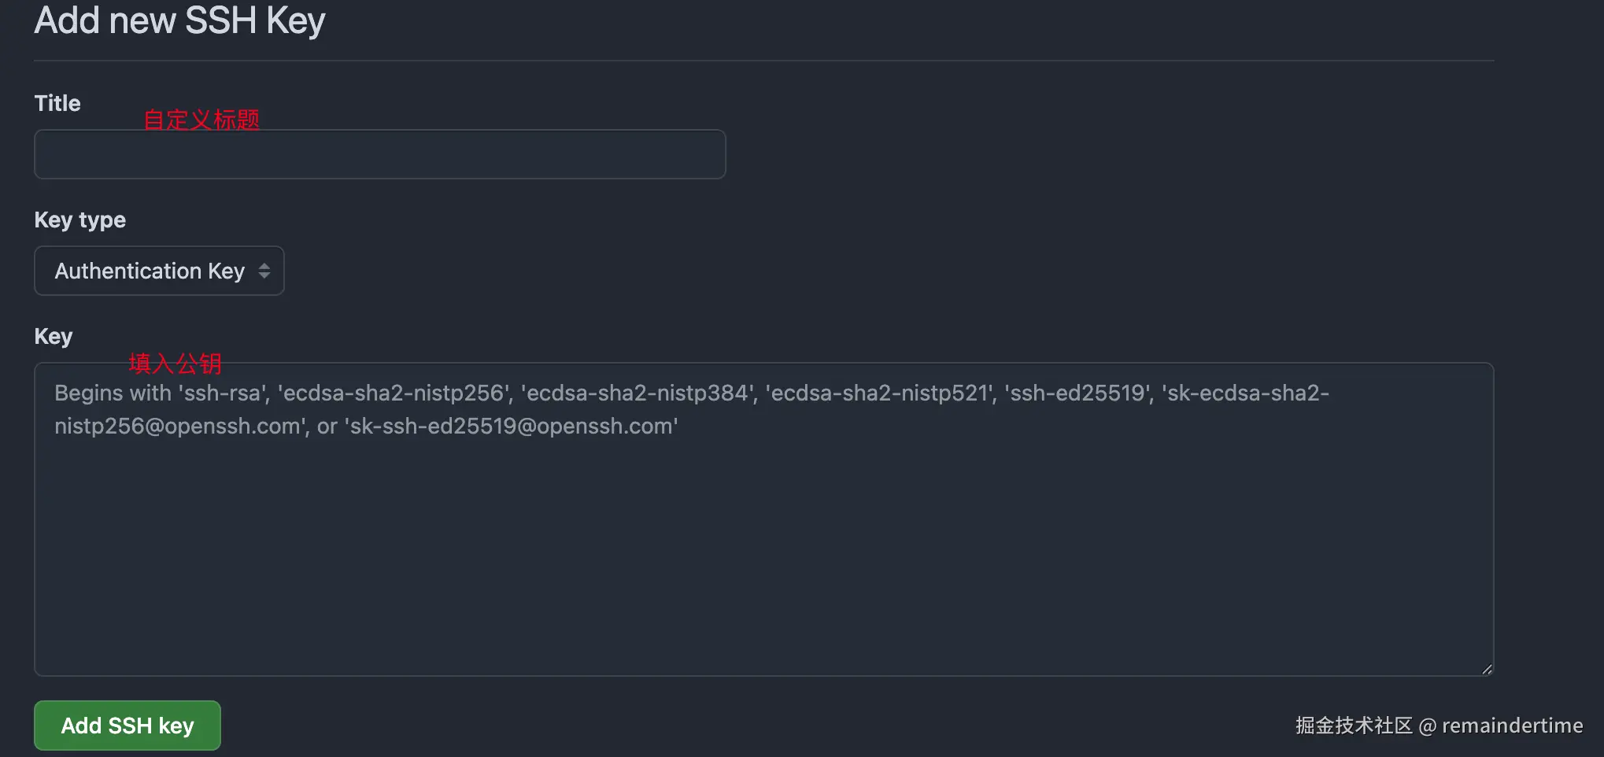This screenshot has width=1604, height=757.
Task: Click the "掘金技术社区" watermark text
Action: pyautogui.click(x=1354, y=726)
